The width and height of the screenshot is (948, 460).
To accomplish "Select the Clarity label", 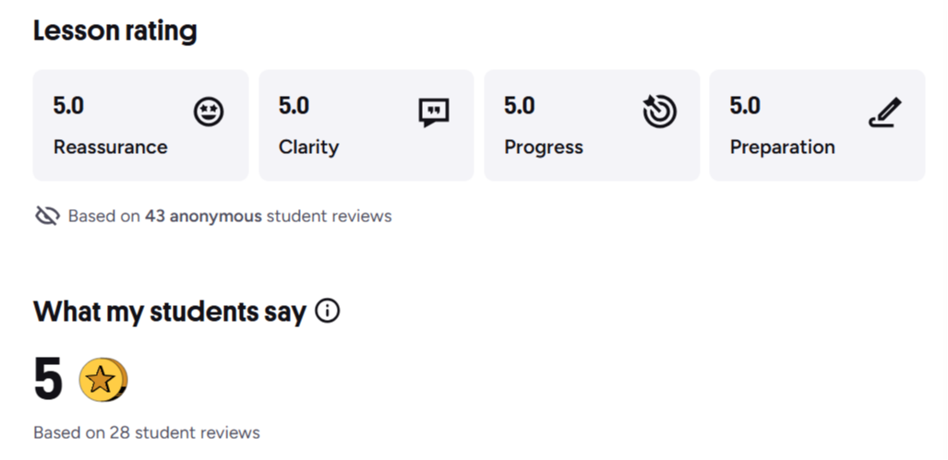I will click(x=308, y=147).
